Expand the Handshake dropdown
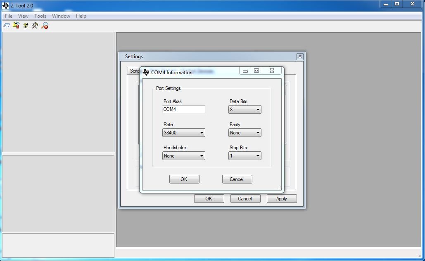The image size is (425, 261). pos(183,156)
